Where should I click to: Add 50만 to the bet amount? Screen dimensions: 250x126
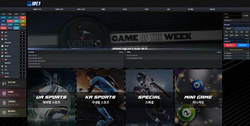pos(247,32)
